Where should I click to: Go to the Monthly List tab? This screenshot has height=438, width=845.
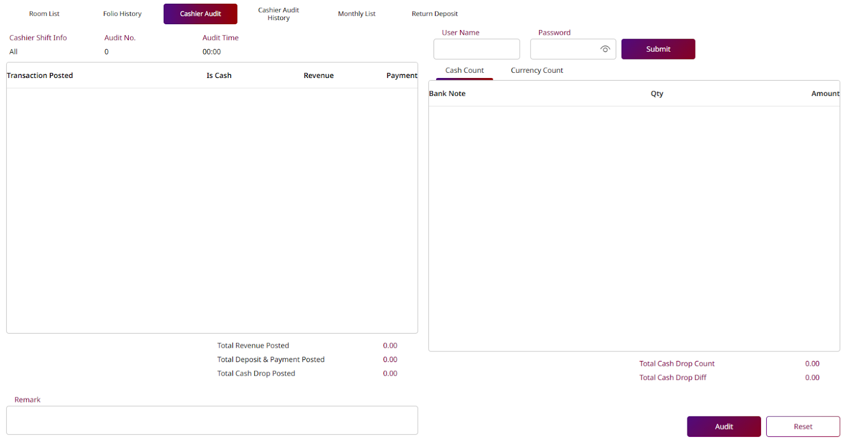click(x=356, y=14)
